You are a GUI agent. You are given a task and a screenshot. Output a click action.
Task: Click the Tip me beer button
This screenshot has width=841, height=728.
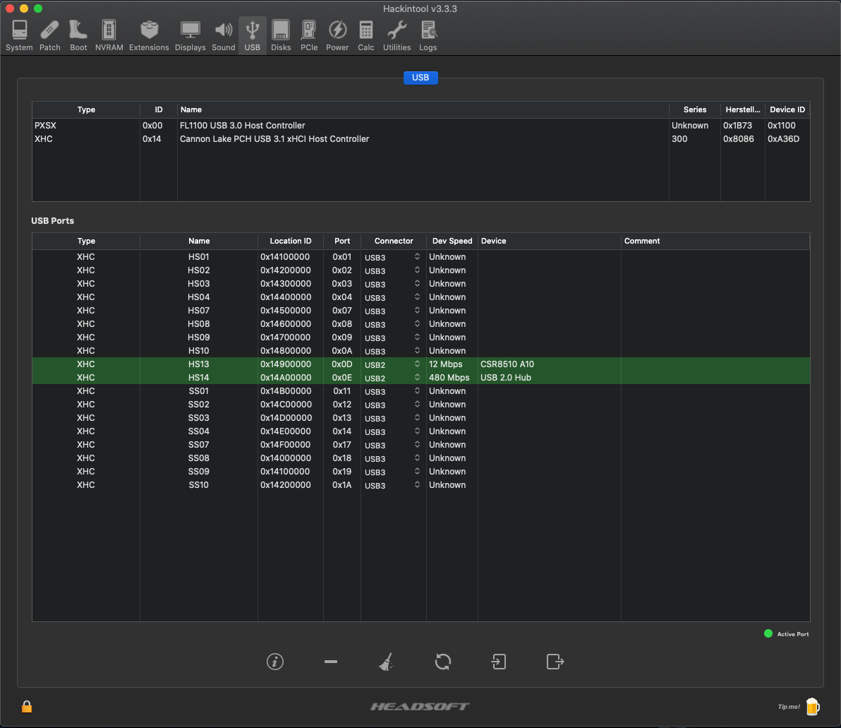point(812,706)
